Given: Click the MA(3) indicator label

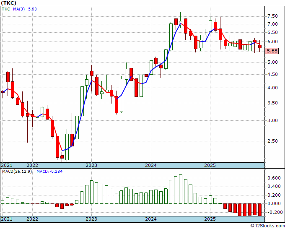Looking at the screenshot, I should tap(19, 9).
